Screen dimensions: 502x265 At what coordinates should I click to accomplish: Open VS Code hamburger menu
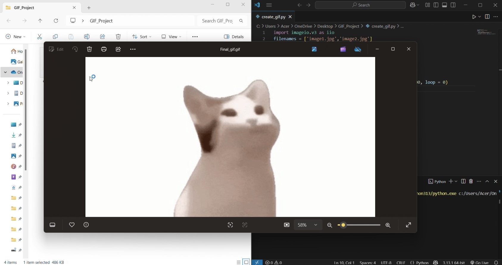click(269, 5)
